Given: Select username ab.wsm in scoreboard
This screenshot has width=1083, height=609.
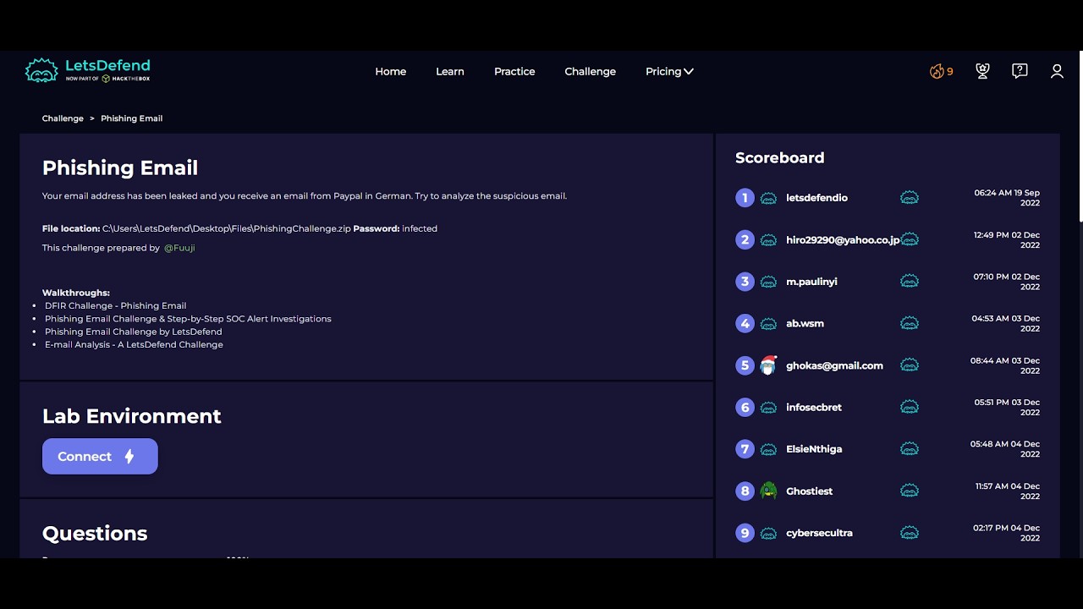Looking at the screenshot, I should point(805,323).
